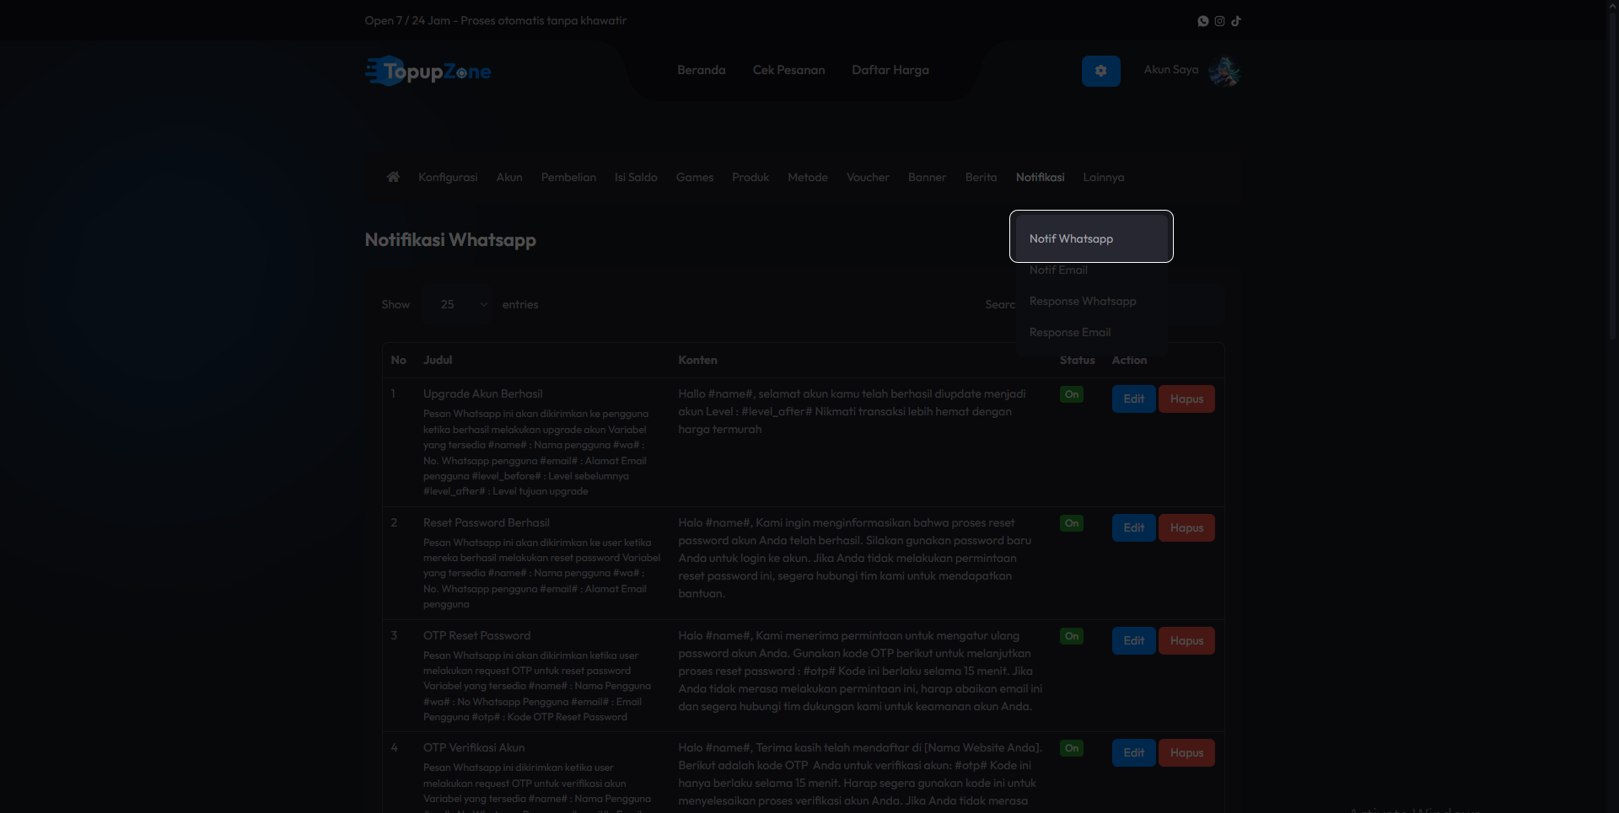
Task: Open Cek Pesanan page
Action: [789, 70]
